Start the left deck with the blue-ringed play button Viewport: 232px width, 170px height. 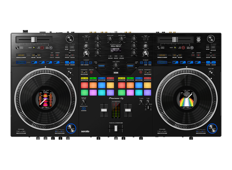71,128
